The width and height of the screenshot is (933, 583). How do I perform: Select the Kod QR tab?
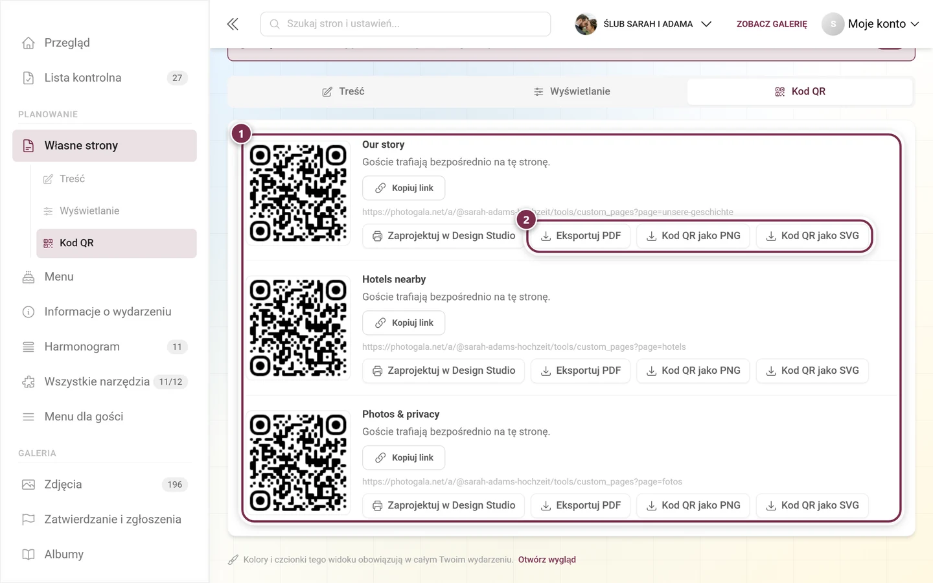(800, 92)
